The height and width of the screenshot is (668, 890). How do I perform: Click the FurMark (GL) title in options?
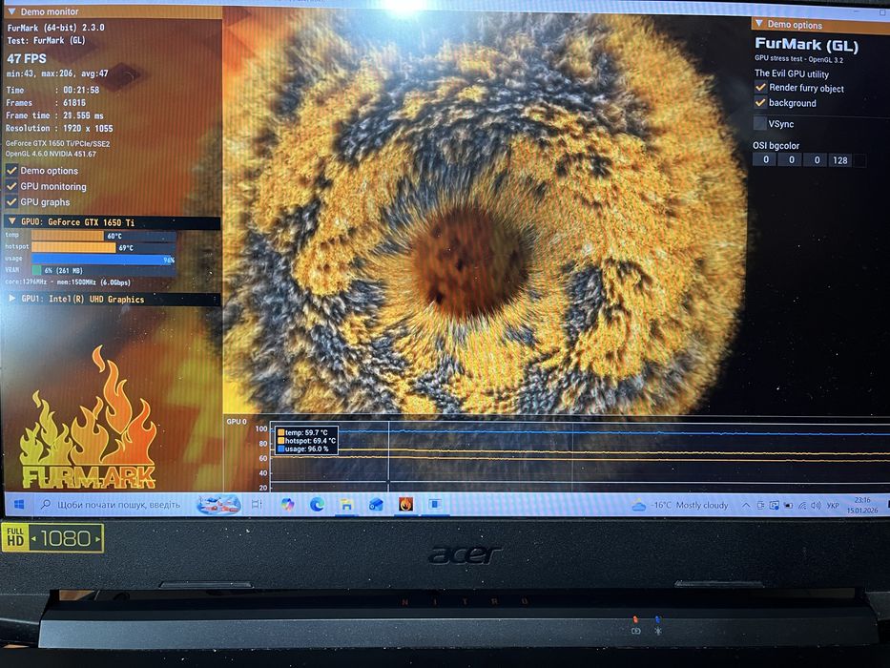click(807, 44)
